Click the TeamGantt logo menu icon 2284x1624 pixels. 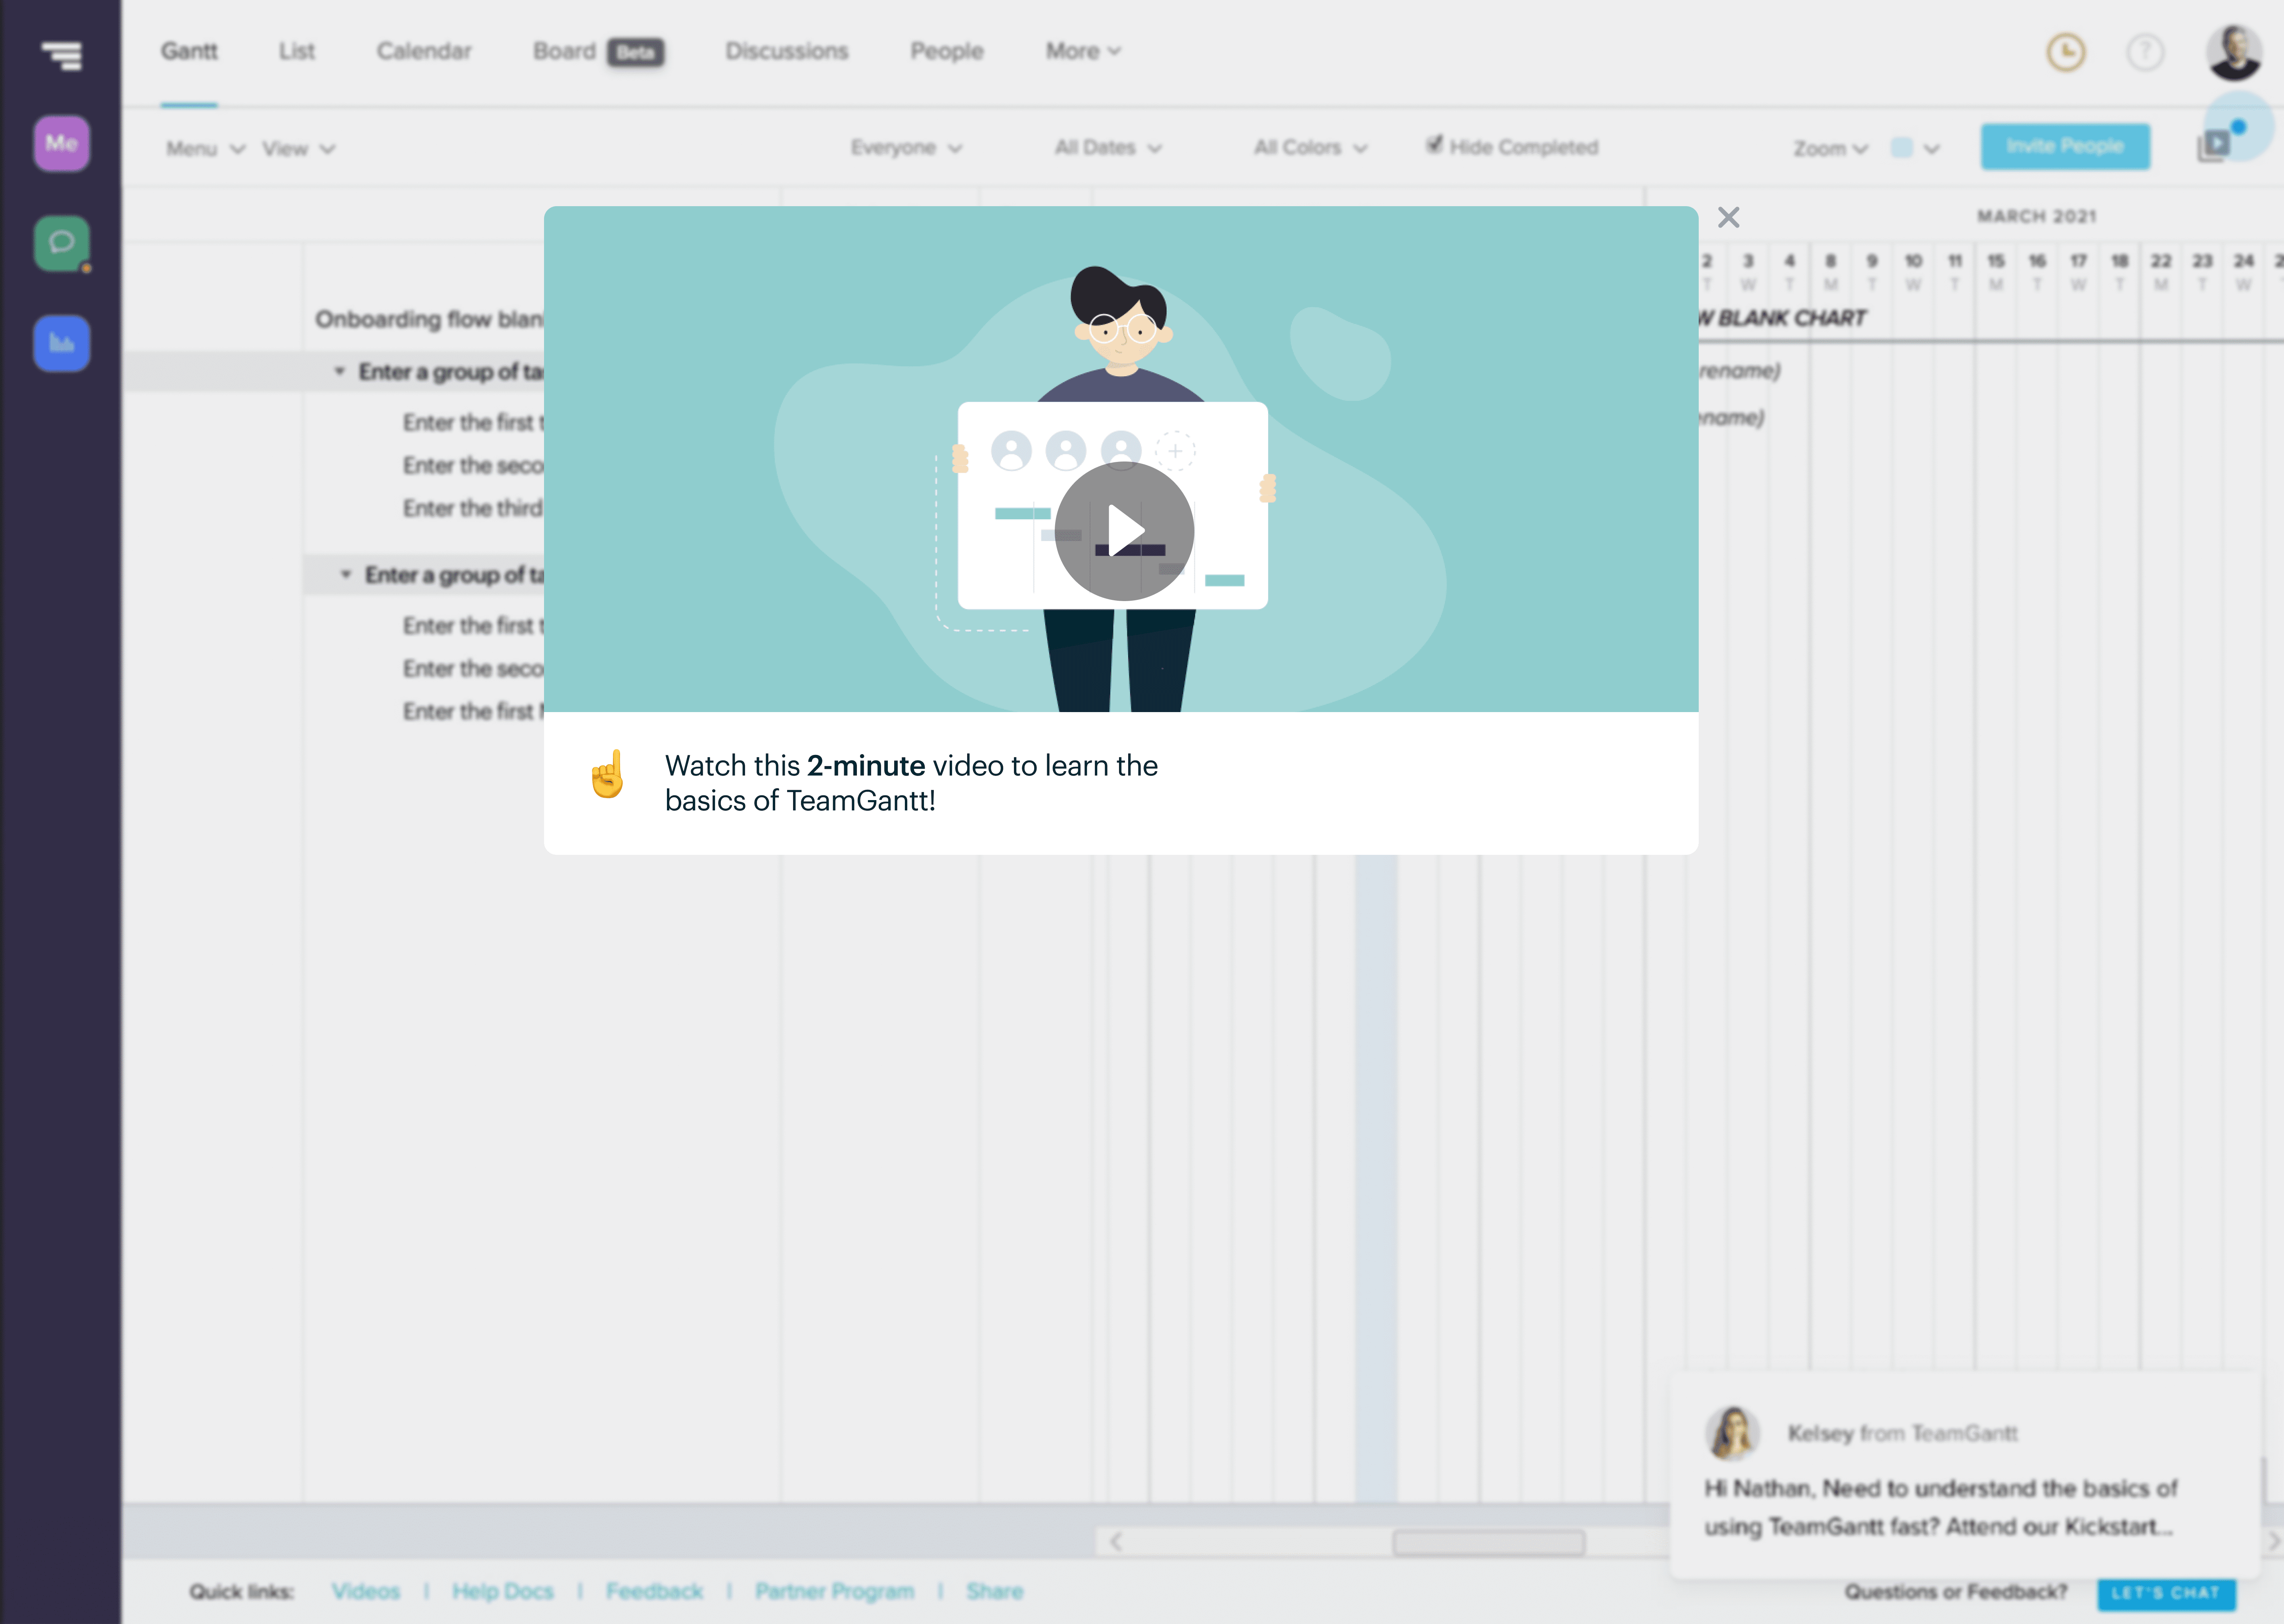62,55
